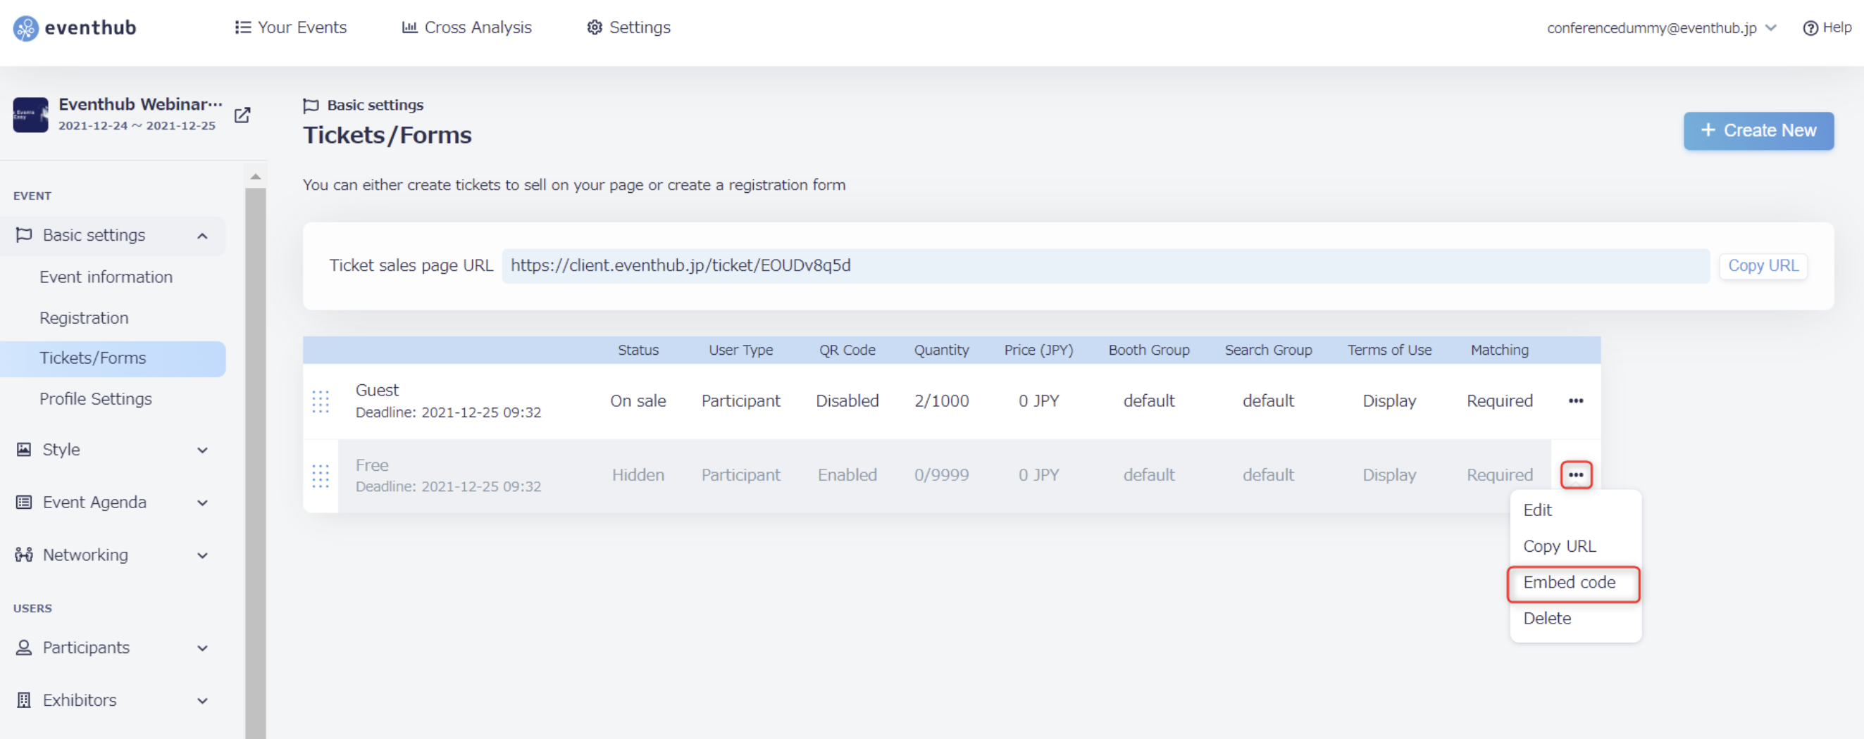Expand the Networking section chevron
Image resolution: width=1864 pixels, height=739 pixels.
[x=203, y=555]
